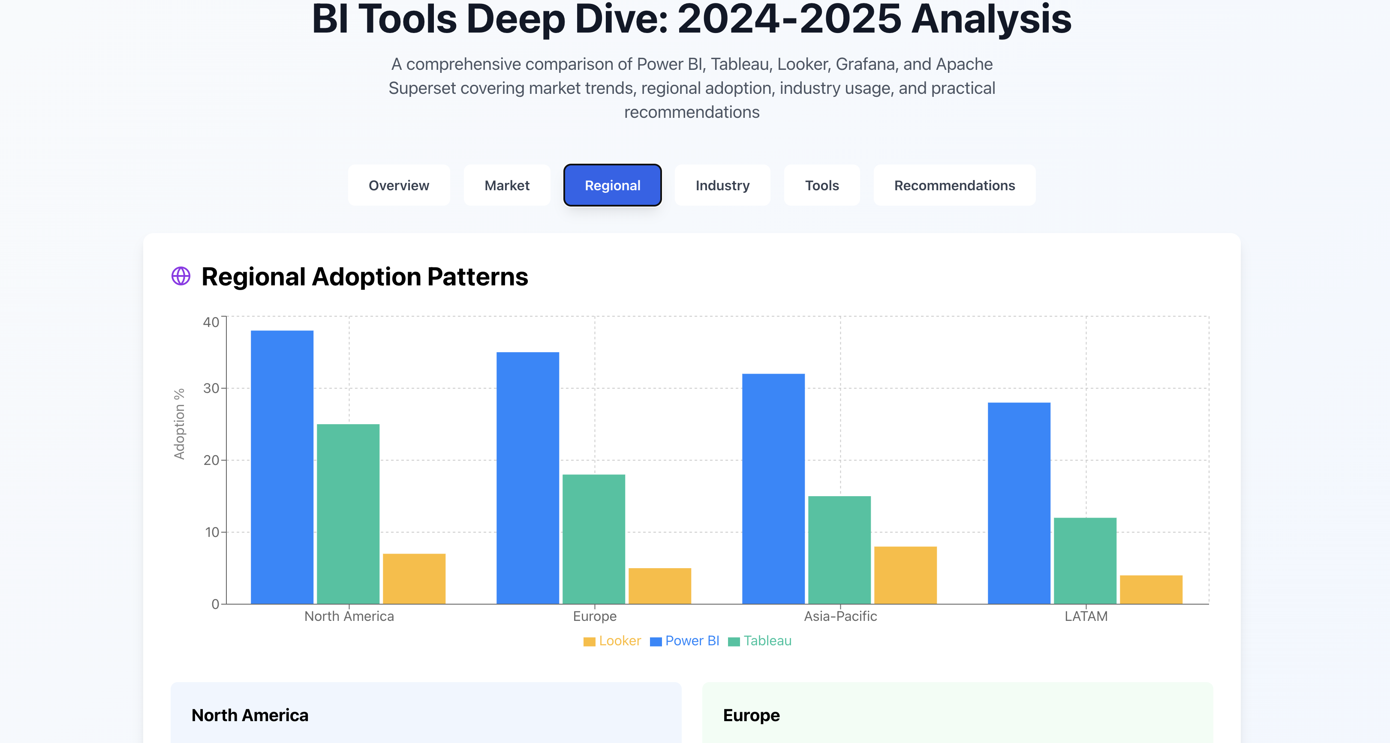Screen dimensions: 1390x743
Task: Click the LATAM Tableau bar
Action: (x=1085, y=561)
